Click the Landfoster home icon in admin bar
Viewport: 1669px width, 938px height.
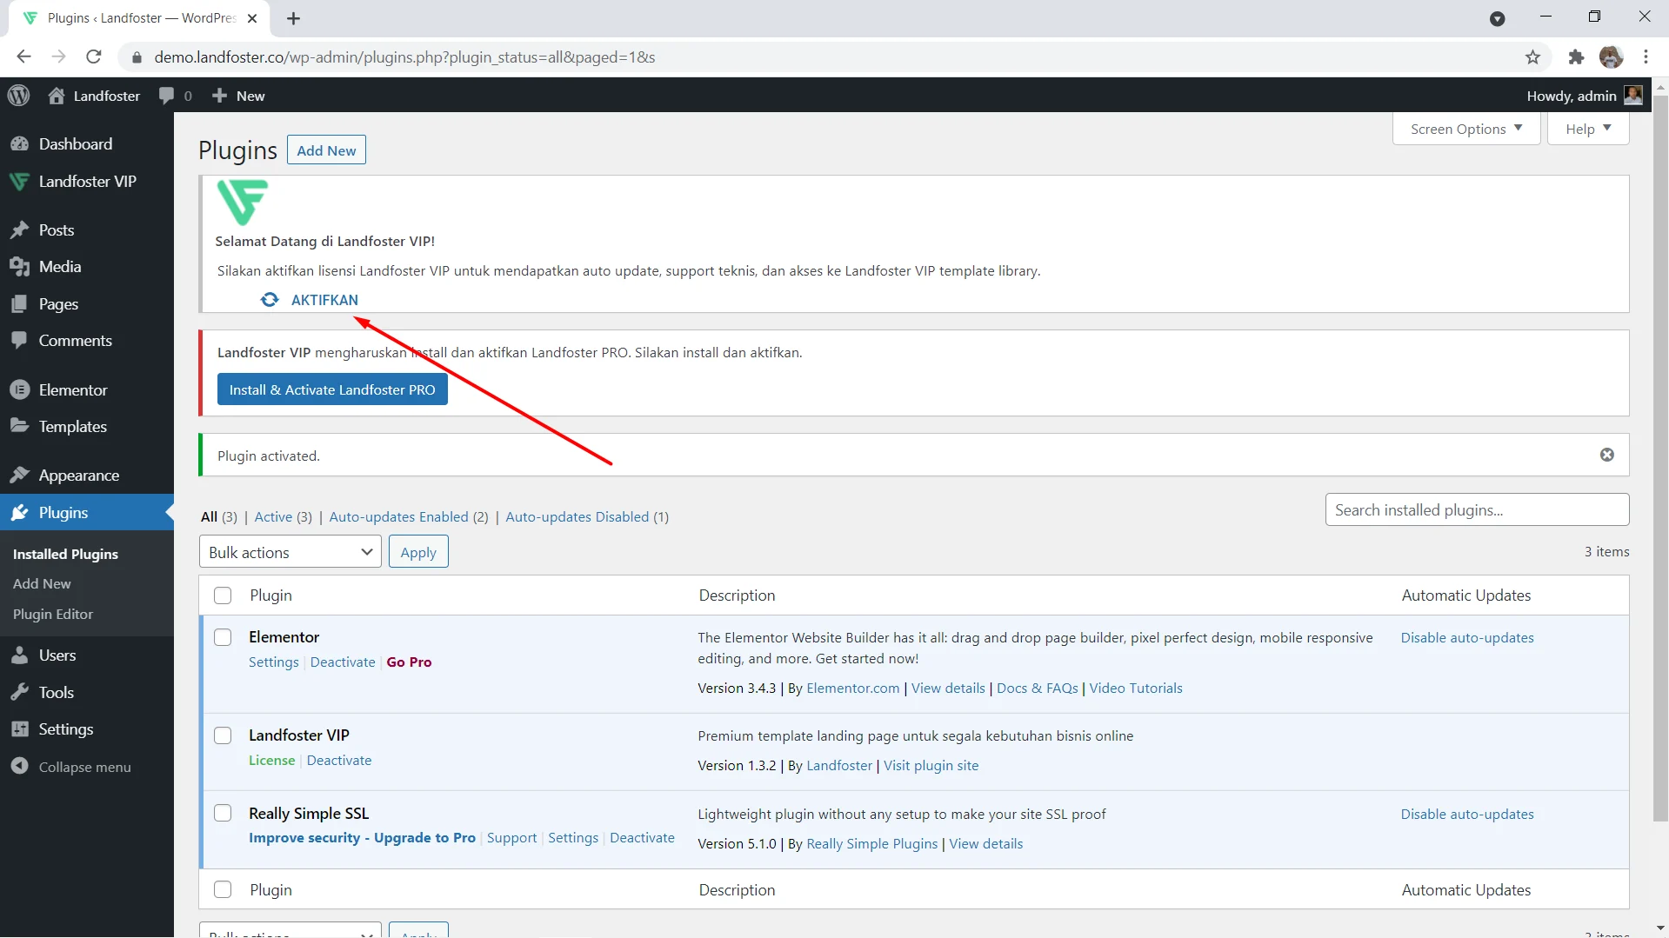pyautogui.click(x=57, y=96)
